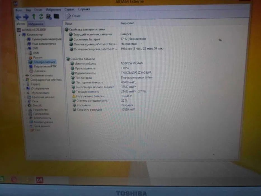Image resolution: width=261 pixels, height=196 pixels.
Task: Click the black monitor icon in the toolbar
Action: [56, 16]
